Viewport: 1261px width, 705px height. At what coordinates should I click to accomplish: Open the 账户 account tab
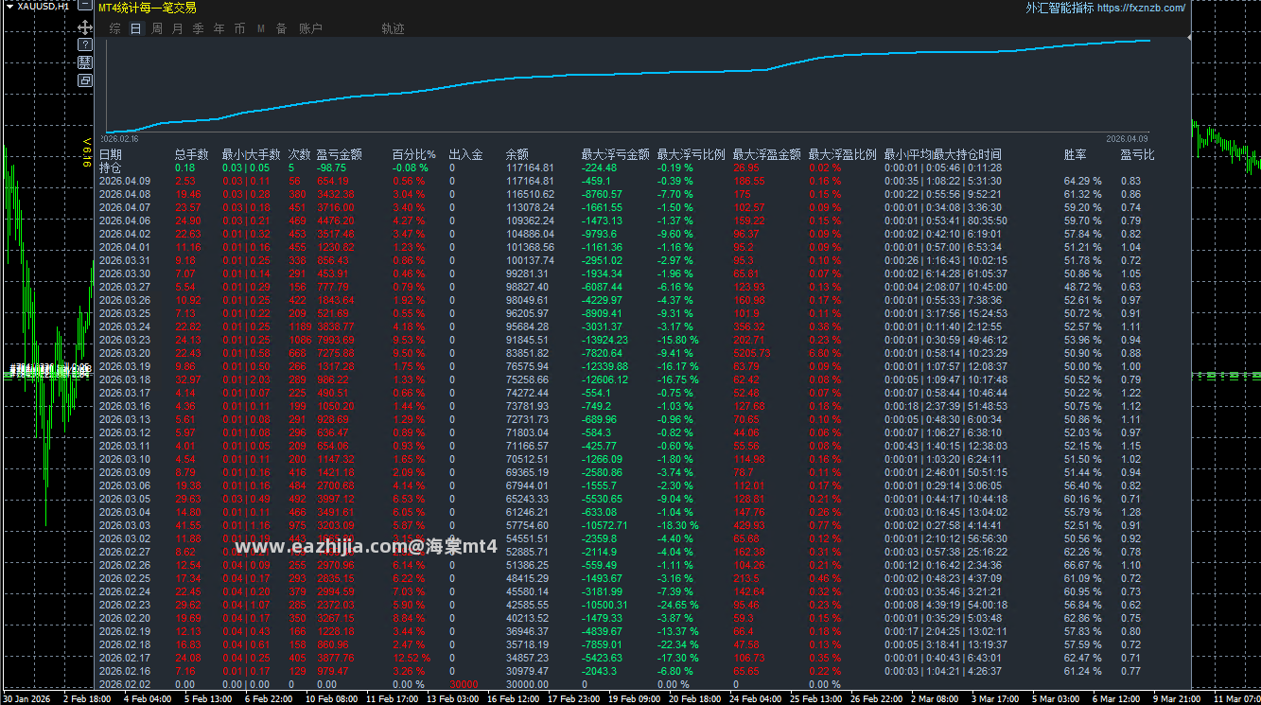[310, 29]
